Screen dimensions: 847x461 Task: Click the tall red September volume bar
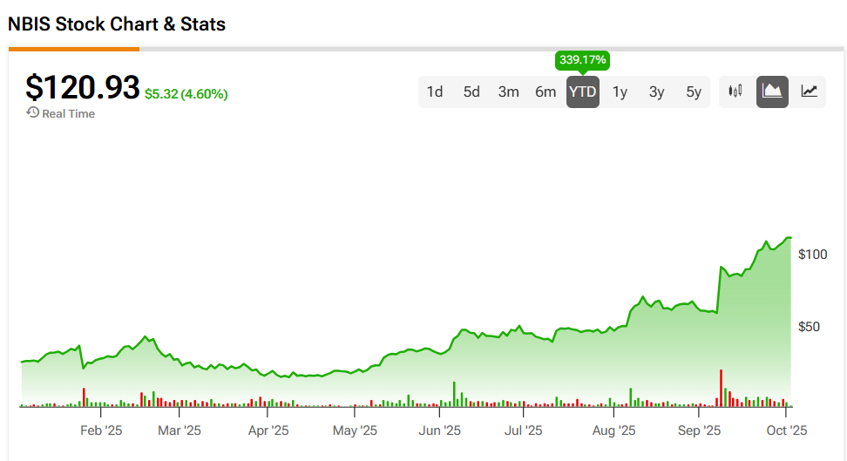pyautogui.click(x=722, y=389)
